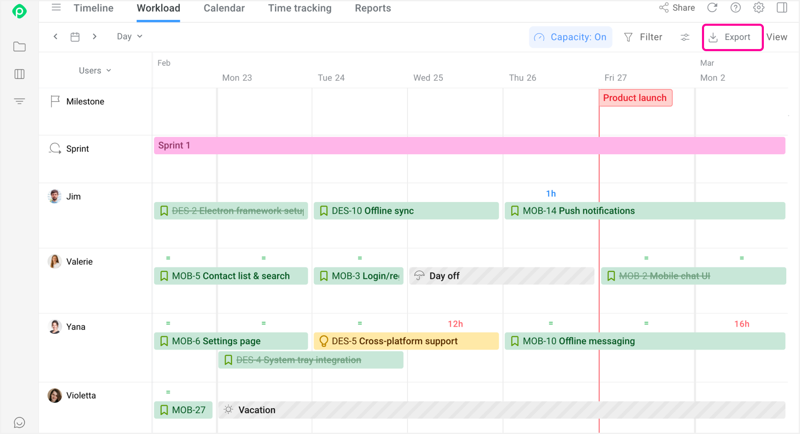Open the folder icon in left sidebar
This screenshot has width=800, height=434.
tap(19, 47)
